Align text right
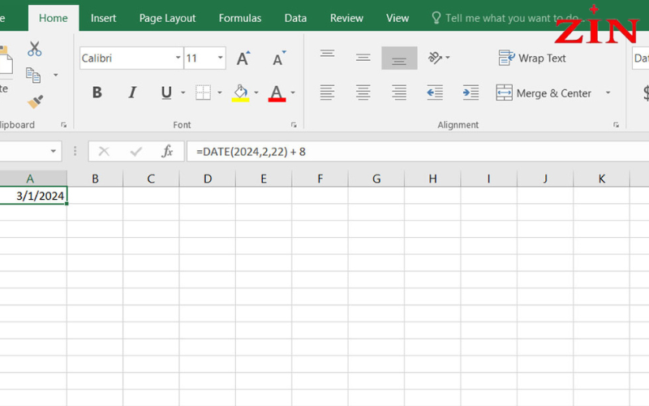Screen dimensions: 649x406 [x=399, y=93]
